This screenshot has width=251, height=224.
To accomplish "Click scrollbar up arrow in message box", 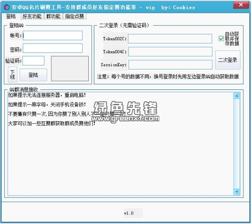I will [236, 96].
